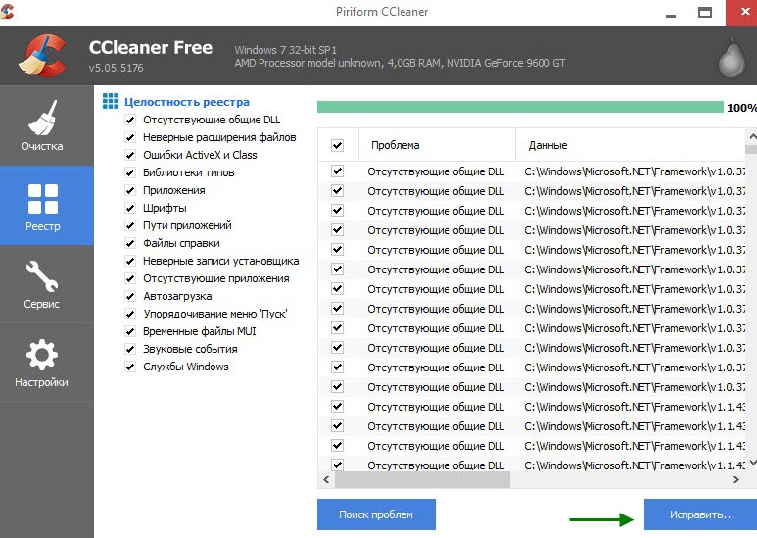Click the green scan progress bar

(x=519, y=107)
